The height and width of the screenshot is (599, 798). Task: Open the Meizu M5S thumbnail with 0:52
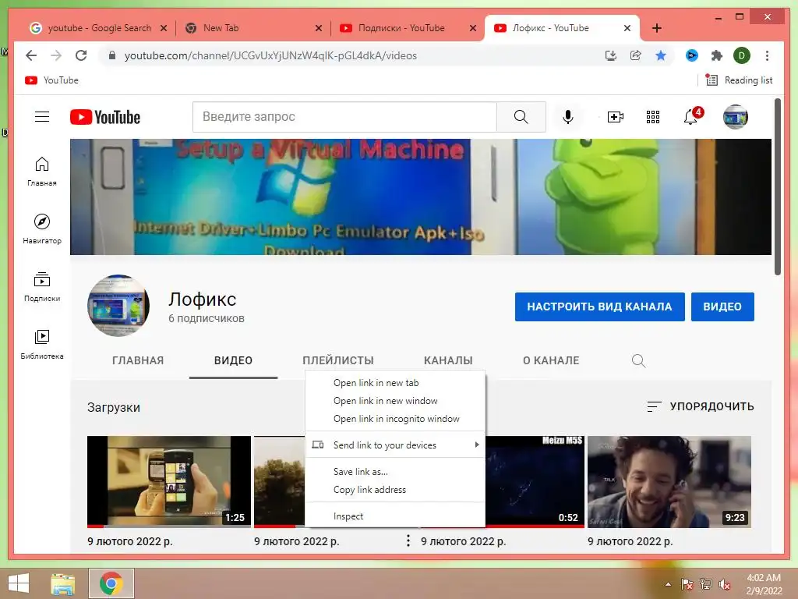(x=535, y=481)
